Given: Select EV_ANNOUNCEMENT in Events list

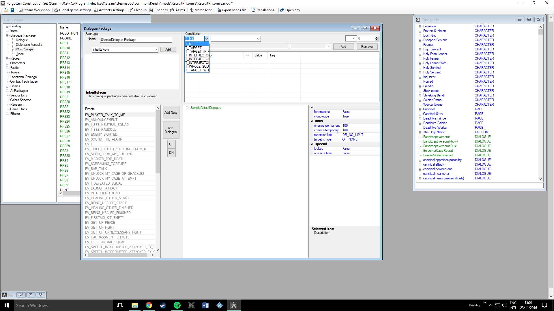Looking at the screenshot, I should click(x=101, y=120).
